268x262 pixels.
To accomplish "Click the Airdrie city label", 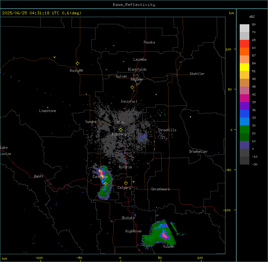I will pos(126,167).
